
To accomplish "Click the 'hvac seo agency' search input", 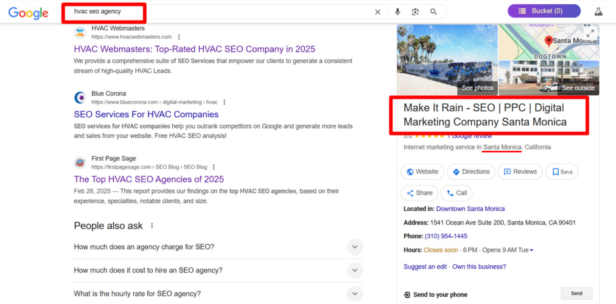I will [x=218, y=12].
